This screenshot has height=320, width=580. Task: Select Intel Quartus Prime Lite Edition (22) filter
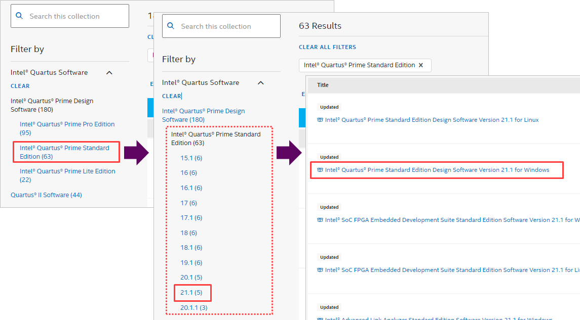point(67,175)
